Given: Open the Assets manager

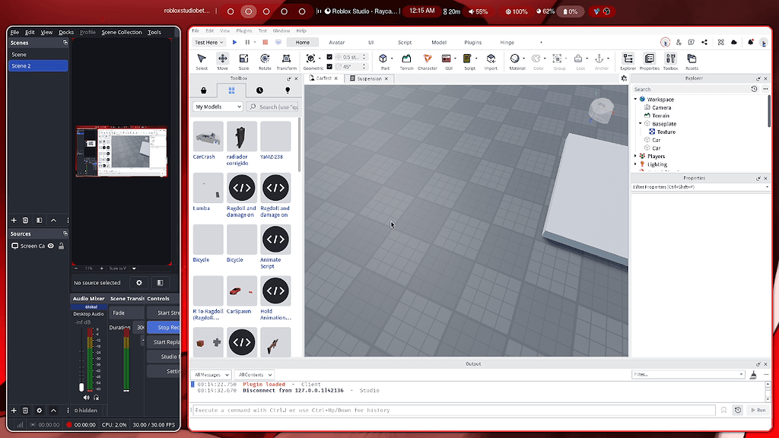Looking at the screenshot, I should tap(692, 62).
